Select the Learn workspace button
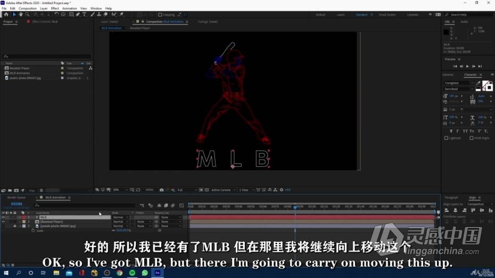The height and width of the screenshot is (278, 495). click(x=341, y=15)
